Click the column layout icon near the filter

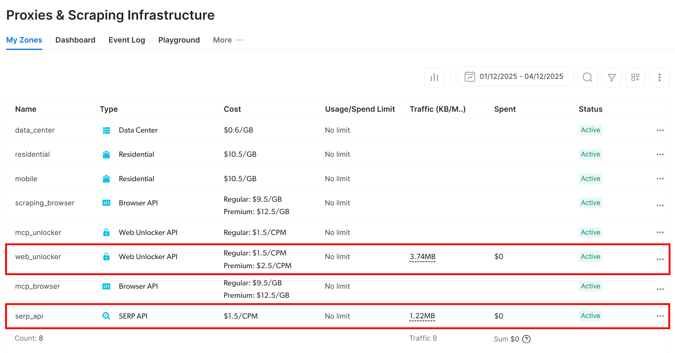point(635,77)
